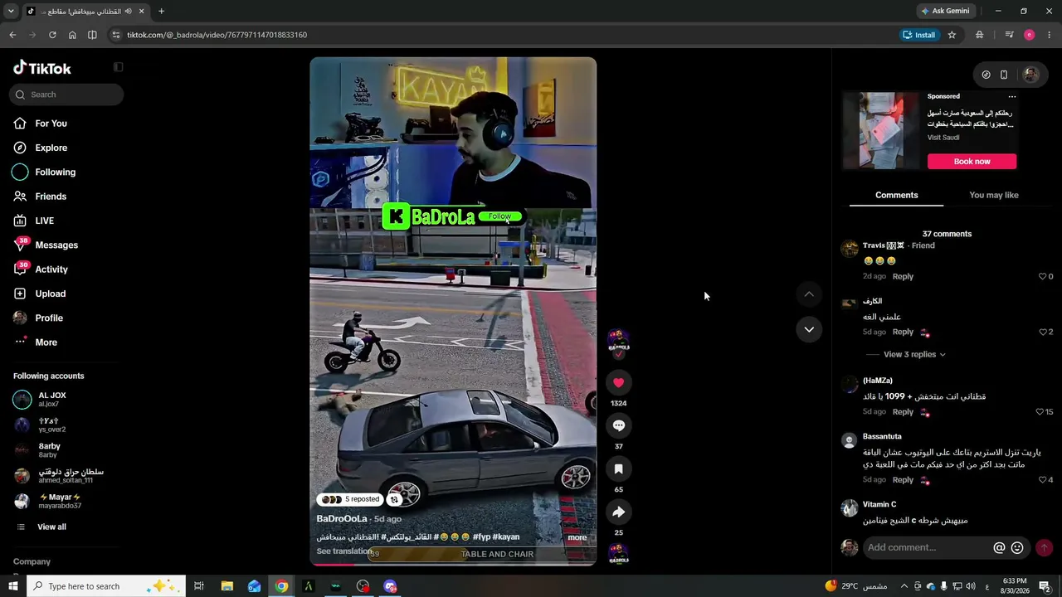The width and height of the screenshot is (1062, 597).
Task: Open Chrome tab search dropdown
Action: [11, 11]
